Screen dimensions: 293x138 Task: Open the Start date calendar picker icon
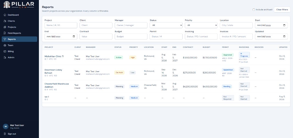pyautogui.click(x=284, y=25)
